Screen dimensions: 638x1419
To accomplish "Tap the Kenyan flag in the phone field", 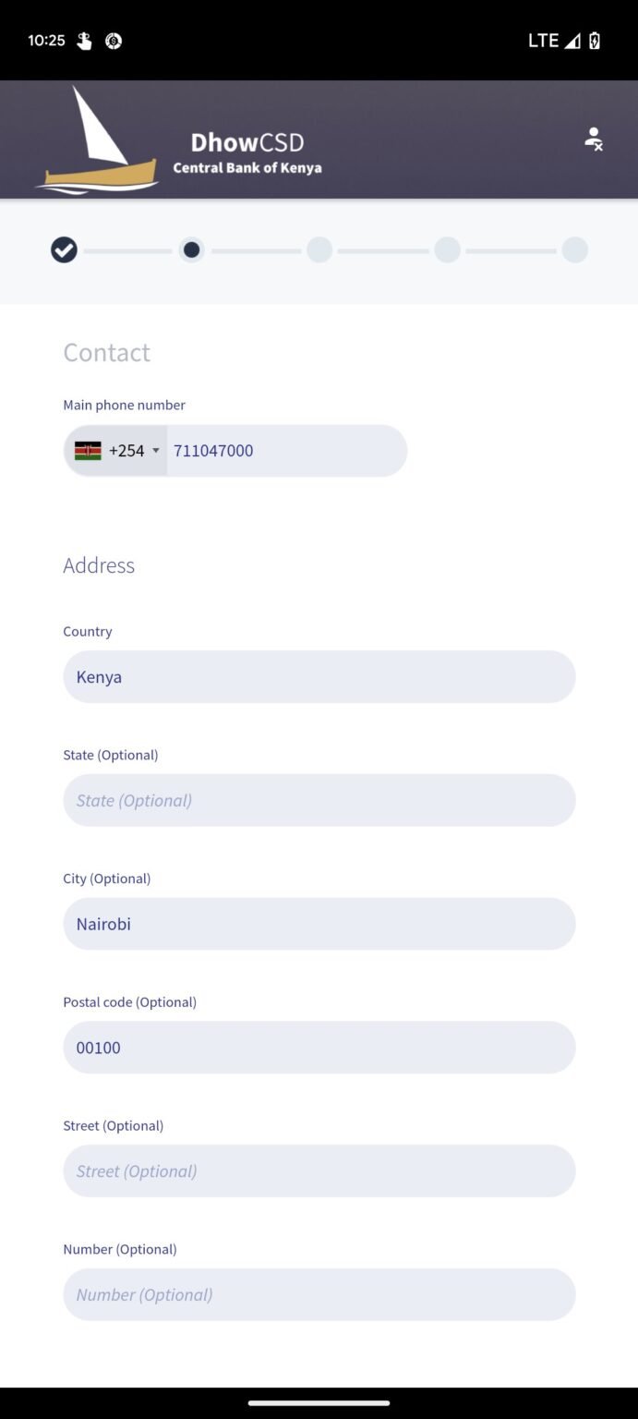I will pyautogui.click(x=87, y=451).
